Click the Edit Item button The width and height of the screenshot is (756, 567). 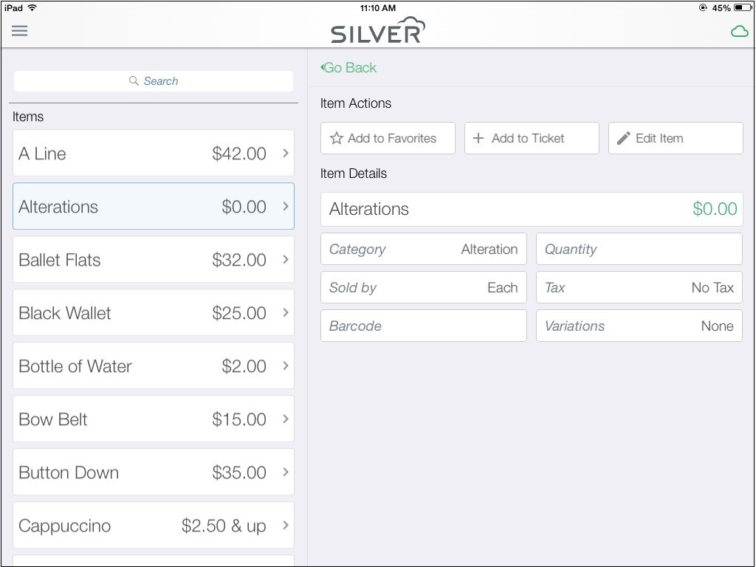tap(676, 138)
